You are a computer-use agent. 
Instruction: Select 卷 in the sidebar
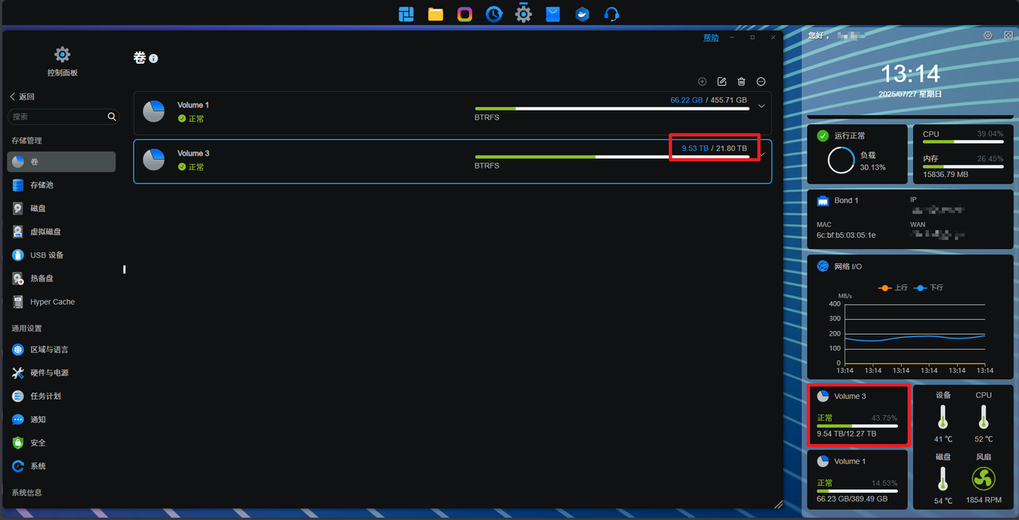tap(61, 161)
